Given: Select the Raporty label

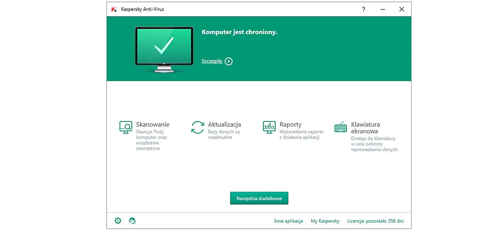Looking at the screenshot, I should 291,124.
